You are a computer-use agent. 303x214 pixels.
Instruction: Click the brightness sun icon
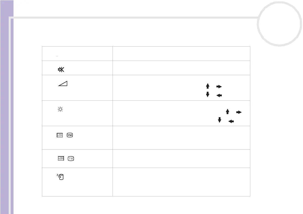[x=60, y=110]
